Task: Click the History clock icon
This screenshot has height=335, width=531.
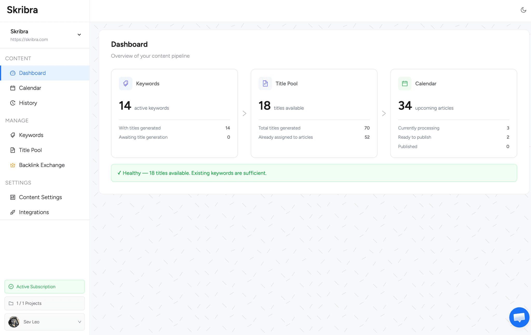Action: [x=13, y=103]
